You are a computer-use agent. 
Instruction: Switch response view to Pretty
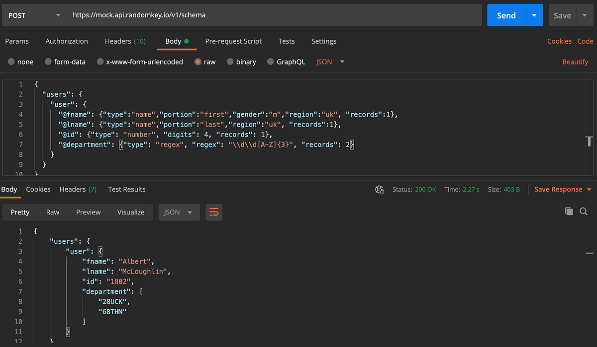pos(20,212)
